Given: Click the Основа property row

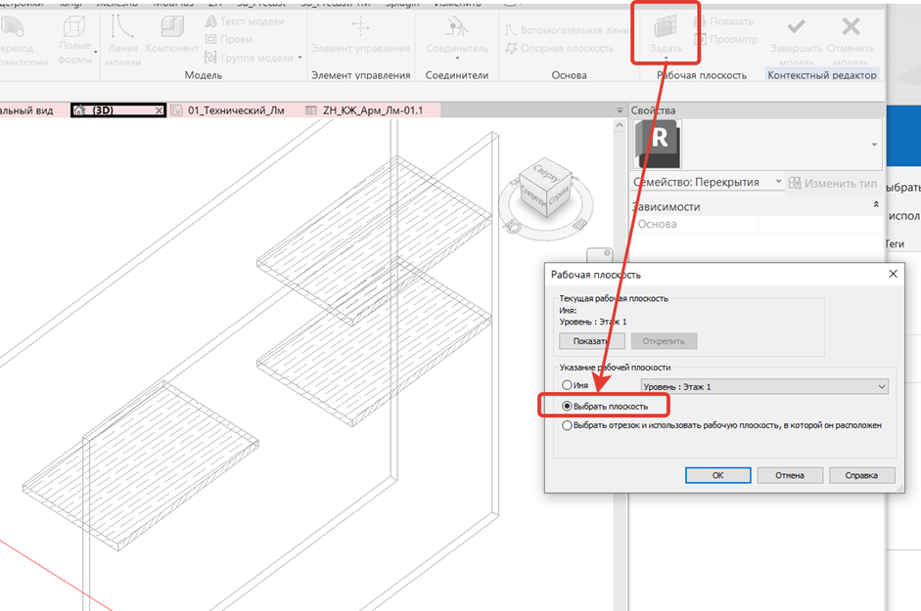Looking at the screenshot, I should coord(756,224).
